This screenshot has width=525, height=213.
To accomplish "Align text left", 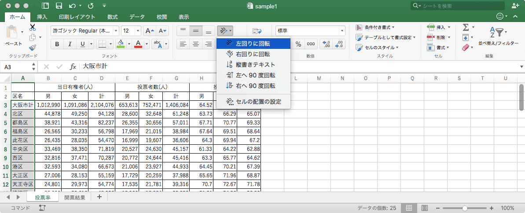I will tap(183, 44).
